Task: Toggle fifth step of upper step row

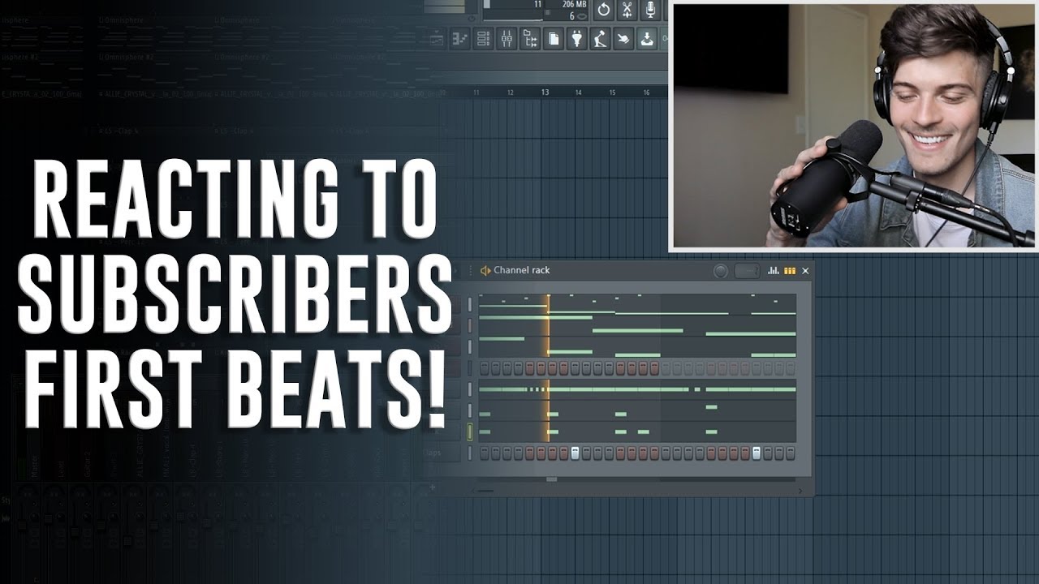Action: coord(529,367)
